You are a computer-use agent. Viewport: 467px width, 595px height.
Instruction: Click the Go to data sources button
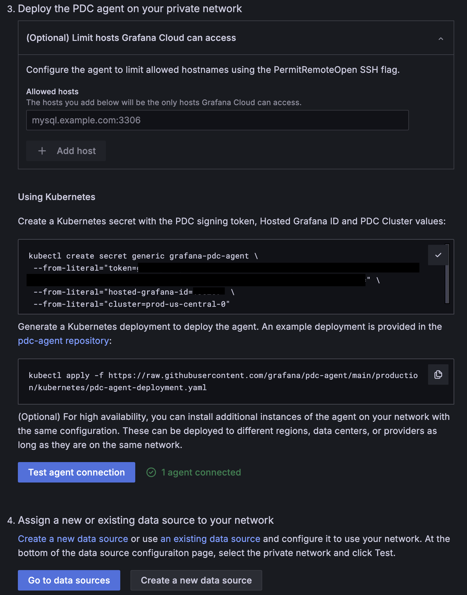[x=69, y=580]
